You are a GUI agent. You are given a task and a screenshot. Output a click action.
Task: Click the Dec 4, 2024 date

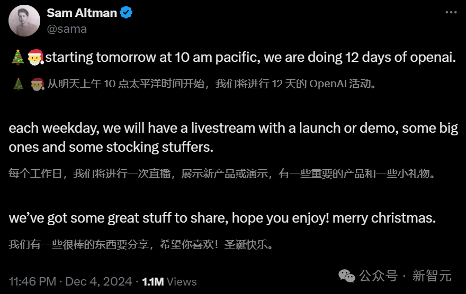[x=98, y=281]
